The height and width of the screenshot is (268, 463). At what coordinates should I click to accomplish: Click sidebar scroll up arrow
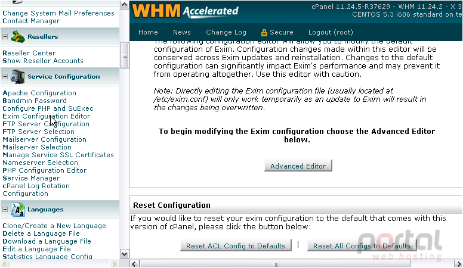tap(124, 5)
